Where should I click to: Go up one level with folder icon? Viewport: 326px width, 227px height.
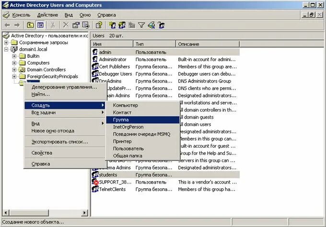(30, 25)
